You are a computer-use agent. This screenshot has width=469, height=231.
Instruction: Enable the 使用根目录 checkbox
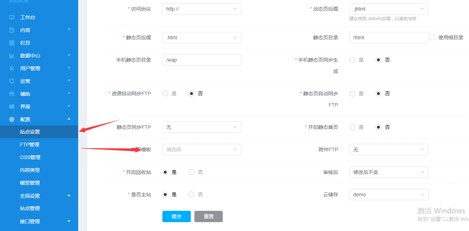tap(432, 38)
